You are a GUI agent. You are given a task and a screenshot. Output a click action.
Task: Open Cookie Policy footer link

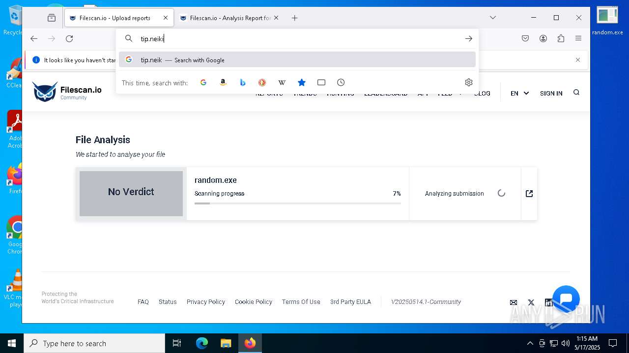click(x=254, y=302)
